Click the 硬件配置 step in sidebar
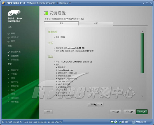Image resolution: width=154 pixels, height=125 pixels. pyautogui.click(x=15, y=102)
